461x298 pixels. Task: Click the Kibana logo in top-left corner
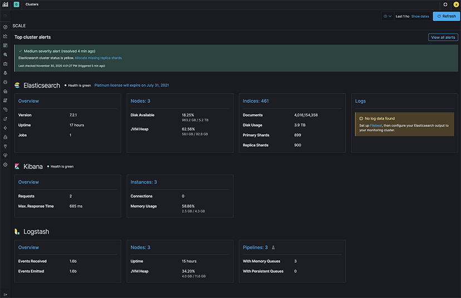(x=6, y=4)
